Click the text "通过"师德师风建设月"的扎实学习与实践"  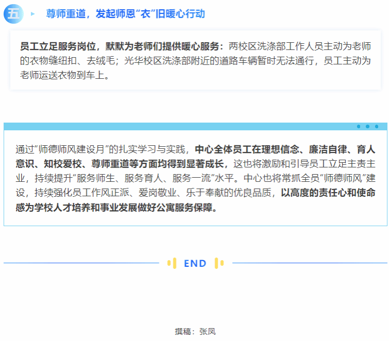(x=101, y=149)
